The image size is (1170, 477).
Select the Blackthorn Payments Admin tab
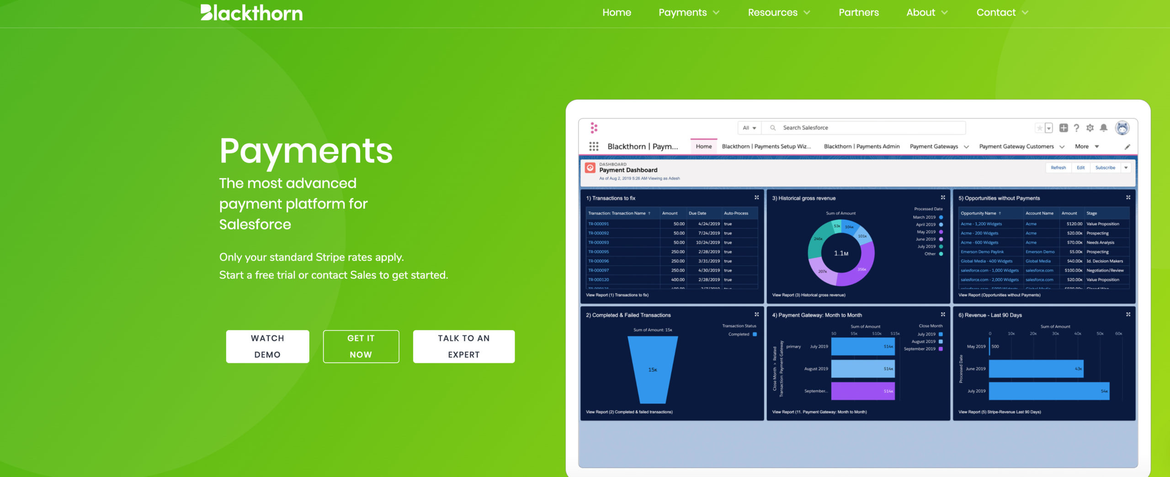[x=862, y=147]
